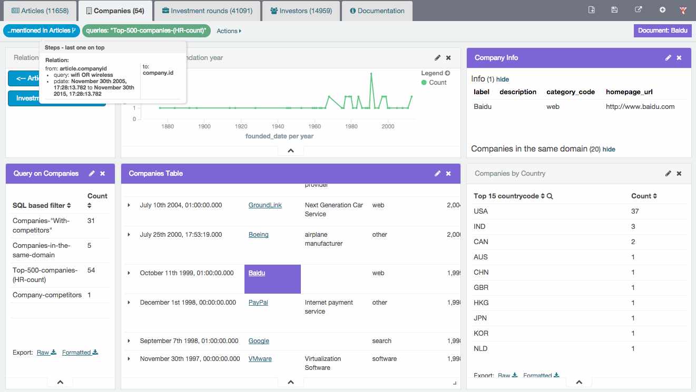Image resolution: width=696 pixels, height=392 pixels.
Task: Click search icon next to Top 15 countrycode
Action: coord(550,196)
